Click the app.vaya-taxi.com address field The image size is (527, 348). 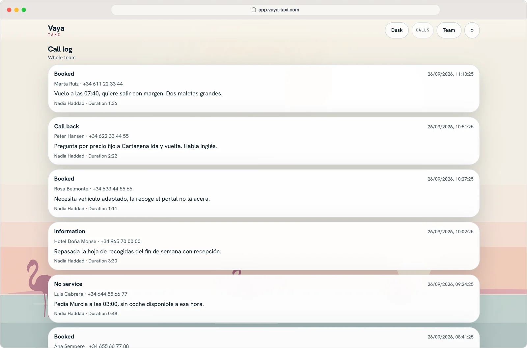pyautogui.click(x=275, y=10)
